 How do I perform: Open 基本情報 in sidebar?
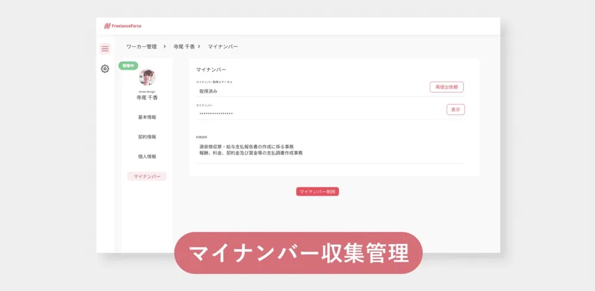pyautogui.click(x=147, y=117)
